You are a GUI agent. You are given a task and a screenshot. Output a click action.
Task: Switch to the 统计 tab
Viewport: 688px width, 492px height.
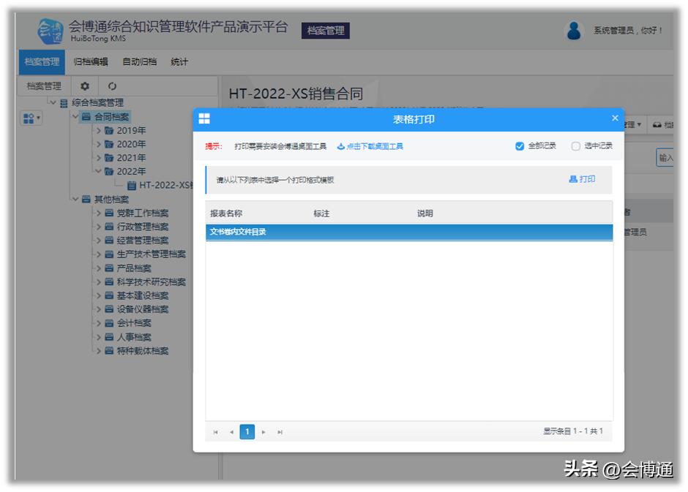181,62
